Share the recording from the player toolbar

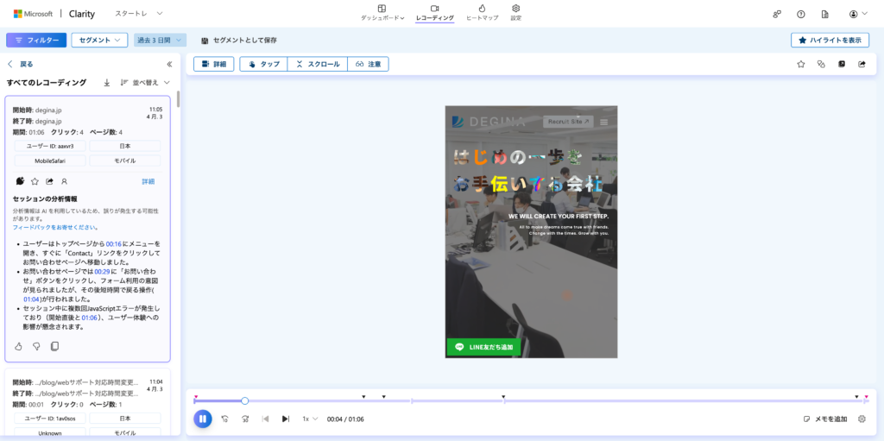pos(862,64)
